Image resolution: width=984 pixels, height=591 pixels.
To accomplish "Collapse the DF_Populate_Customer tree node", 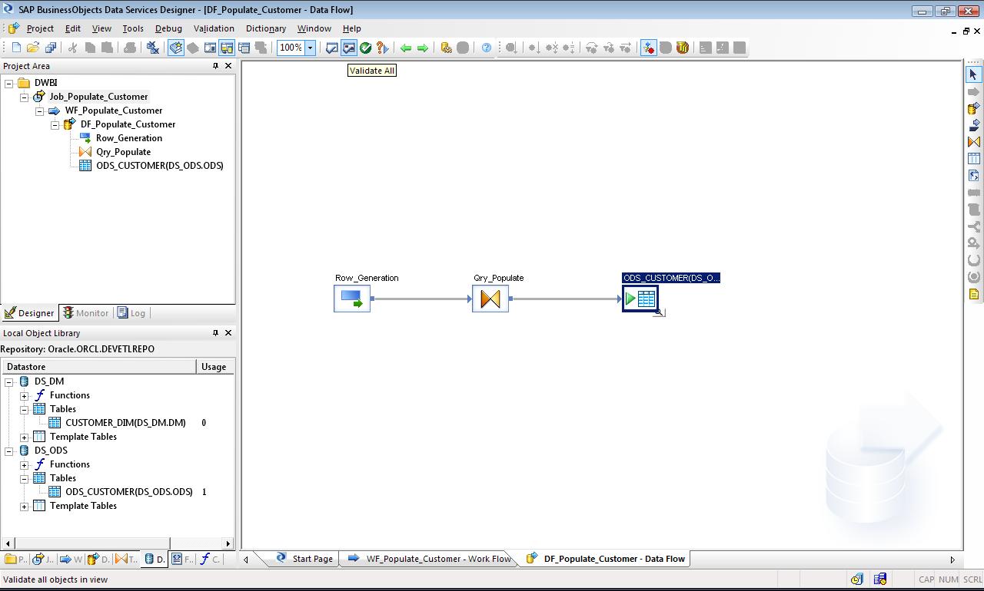I will tap(55, 124).
